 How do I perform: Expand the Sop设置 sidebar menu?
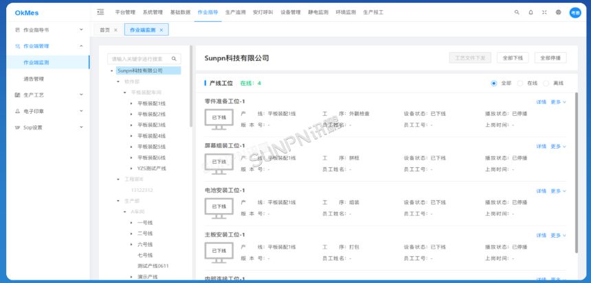[x=81, y=127]
